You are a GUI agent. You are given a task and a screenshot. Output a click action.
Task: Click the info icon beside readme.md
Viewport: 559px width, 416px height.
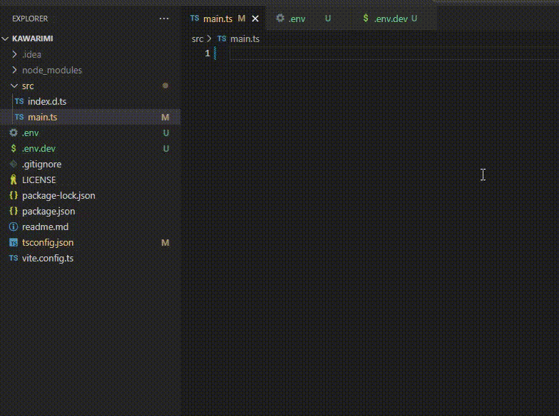pyautogui.click(x=14, y=227)
